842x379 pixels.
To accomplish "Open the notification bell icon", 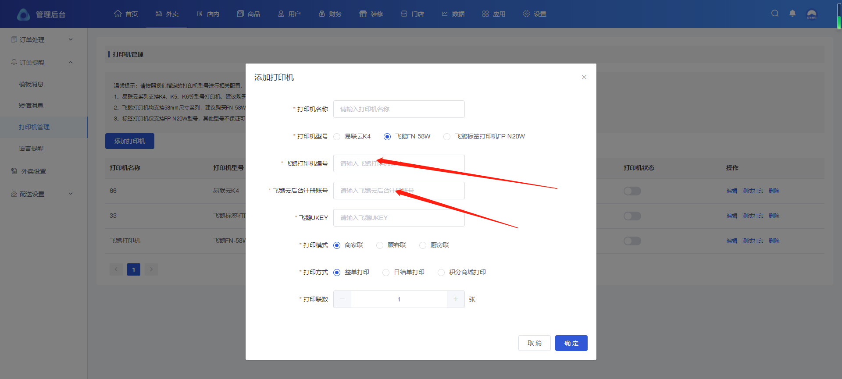I will pos(792,14).
